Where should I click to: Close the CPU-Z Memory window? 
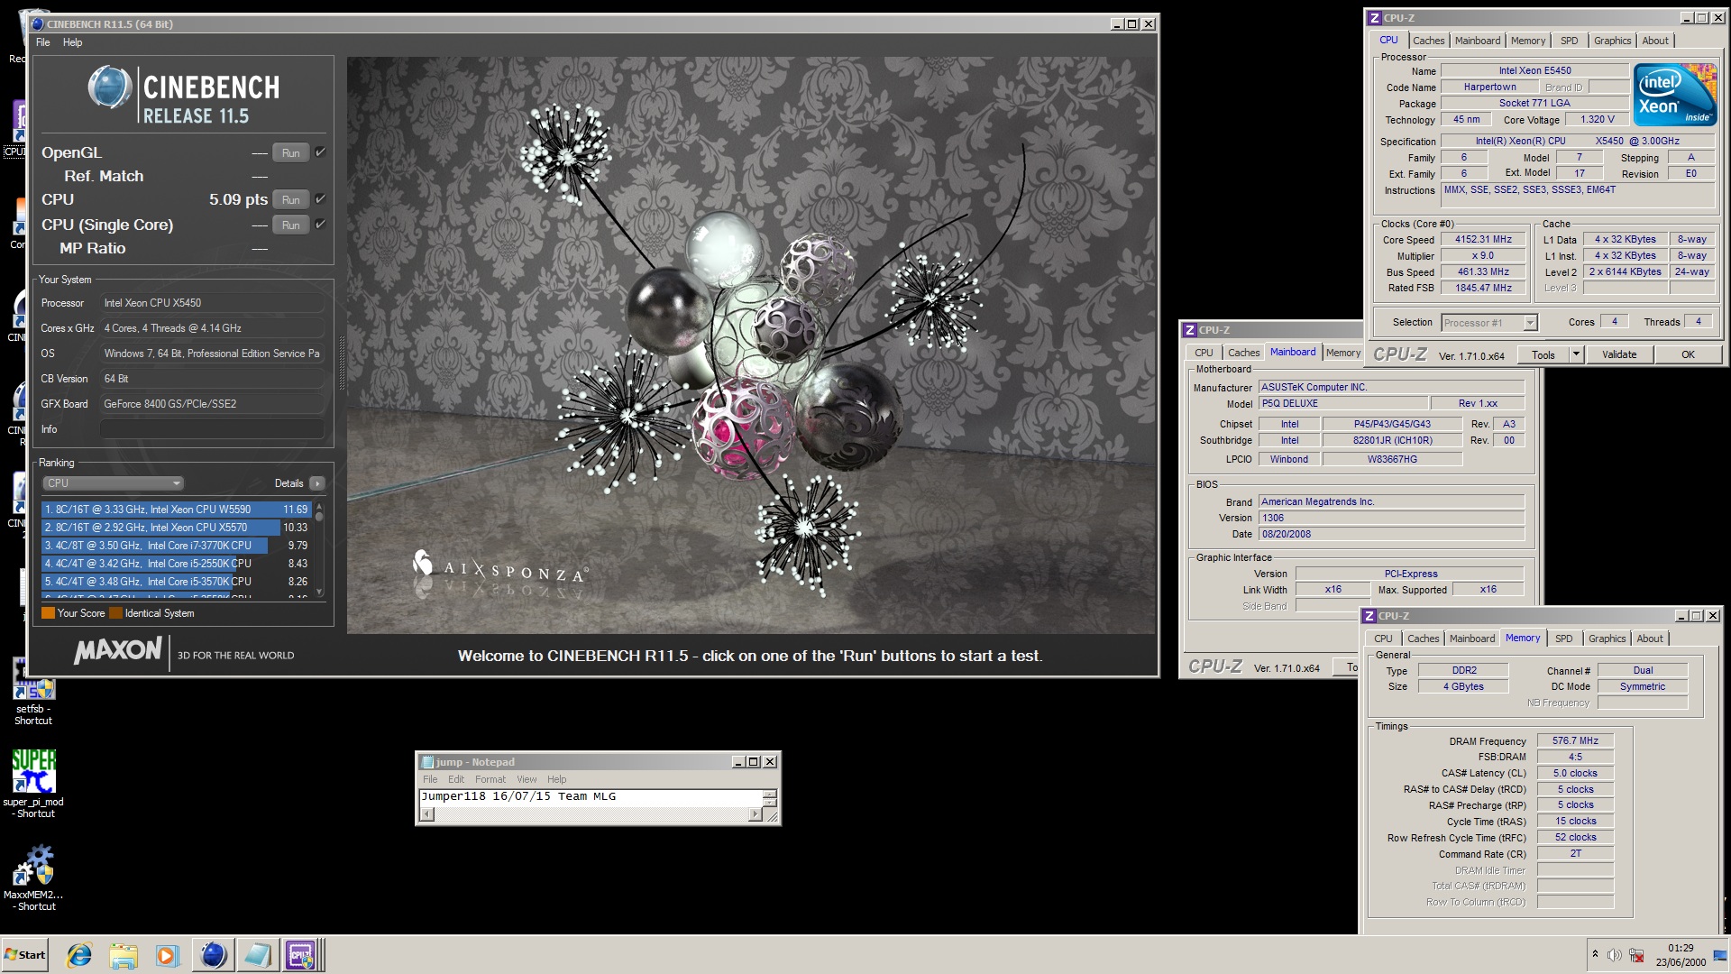(1713, 616)
